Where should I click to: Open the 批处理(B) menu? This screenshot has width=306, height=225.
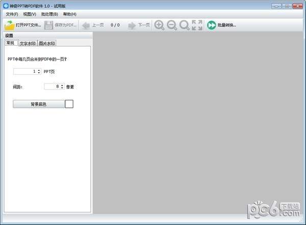point(49,14)
